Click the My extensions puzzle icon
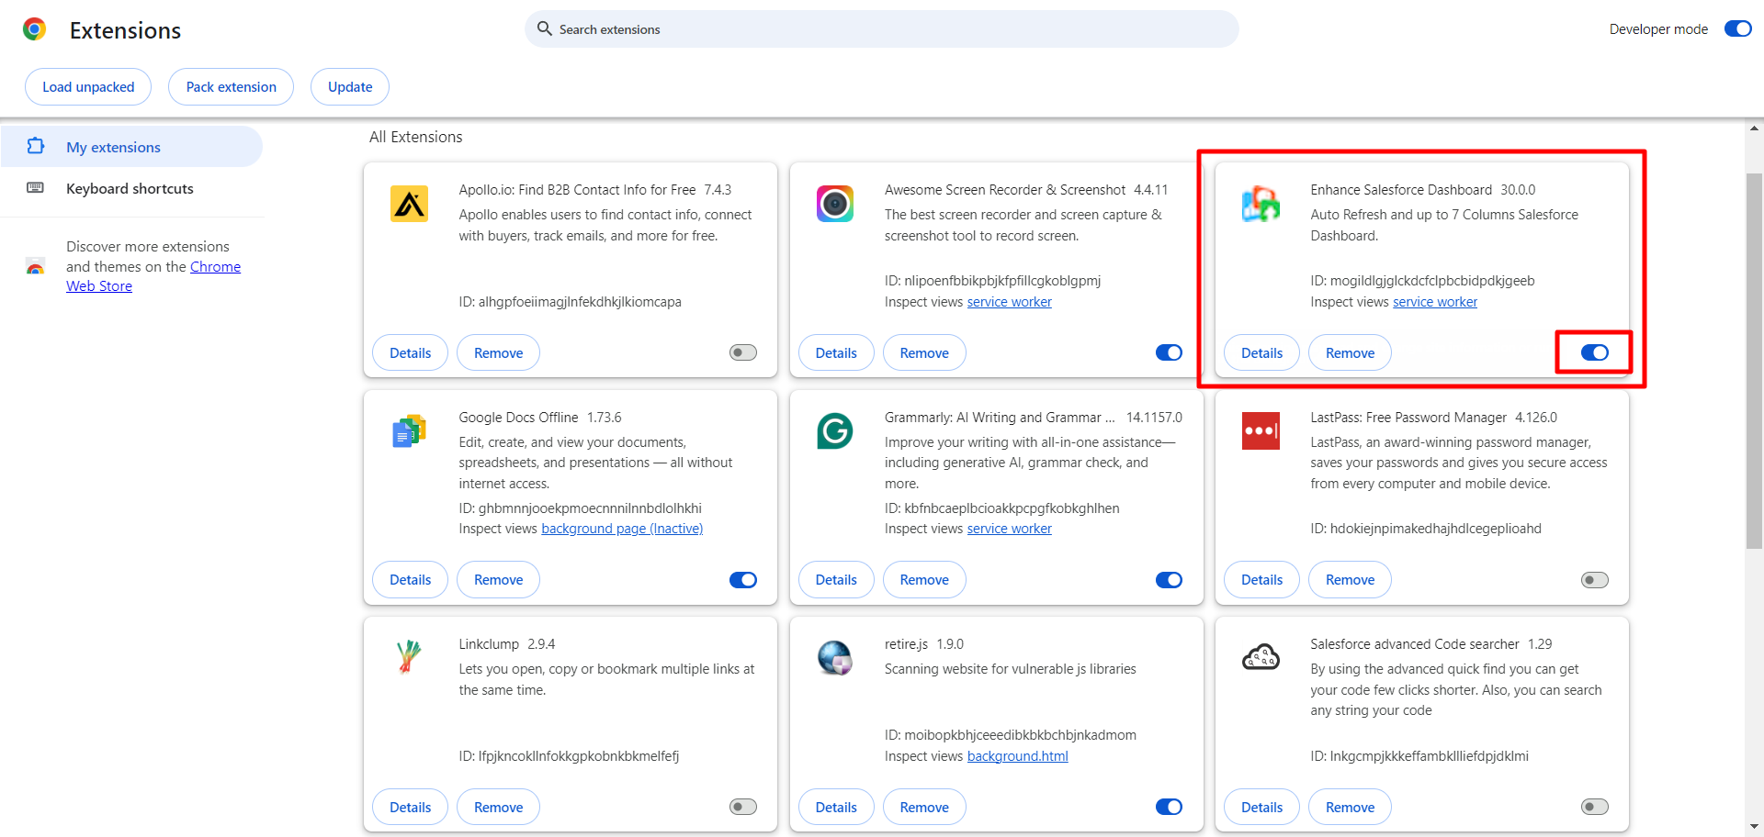The image size is (1764, 837). [x=36, y=146]
